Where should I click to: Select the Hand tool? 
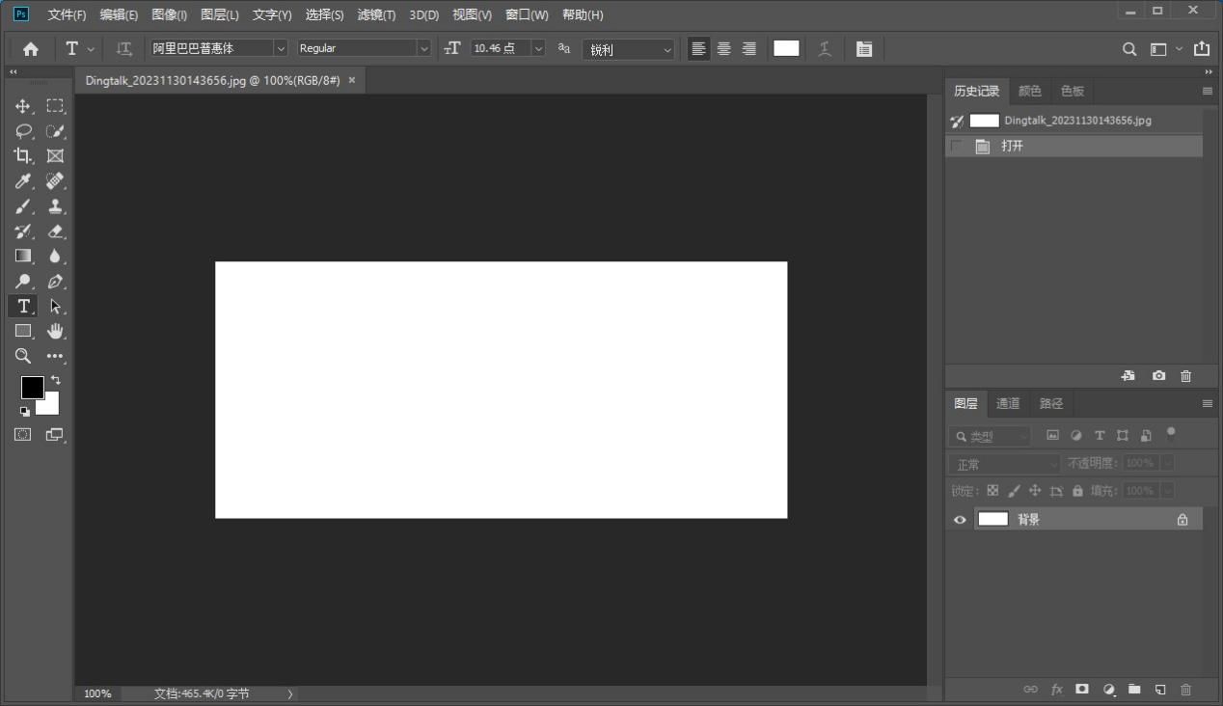[x=55, y=332]
